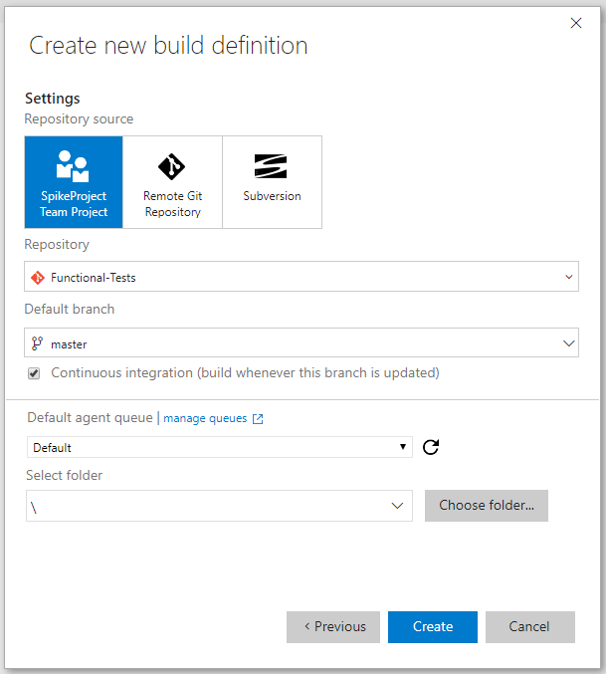606x674 pixels.
Task: Click the refresh agent queues icon
Action: (431, 447)
